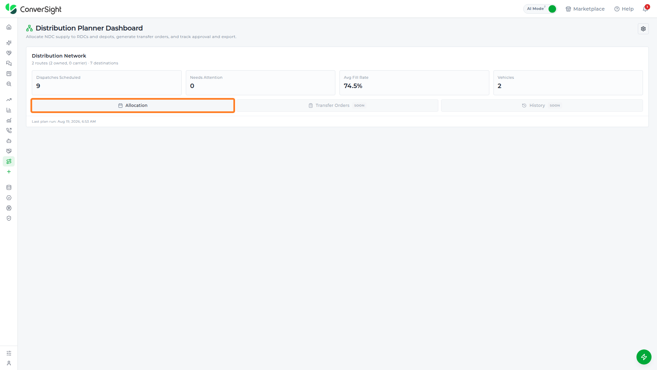Click the green plus add icon
This screenshot has width=657, height=370.
[x=9, y=172]
